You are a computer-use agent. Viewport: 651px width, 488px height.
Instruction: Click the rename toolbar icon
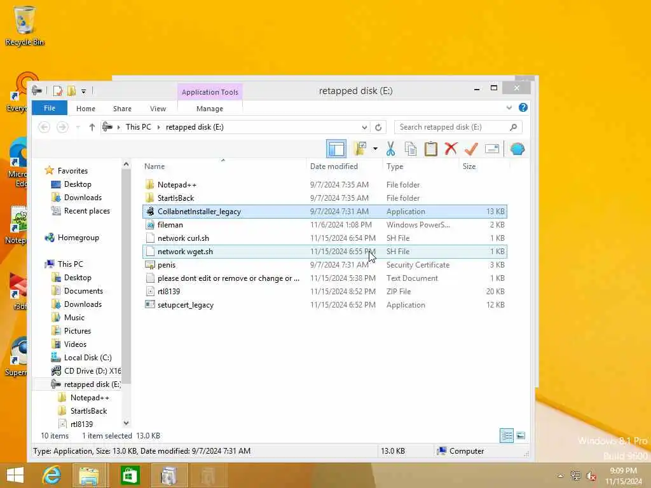[x=492, y=149]
